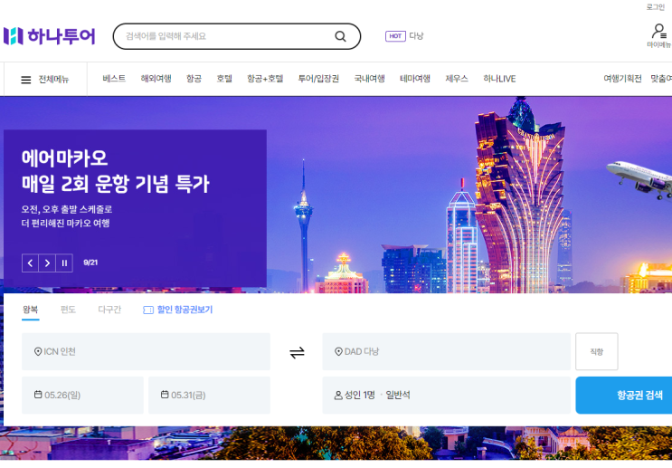Image resolution: width=672 pixels, height=468 pixels.
Task: Click the 에어마카오 promotion banner title
Action: point(115,171)
